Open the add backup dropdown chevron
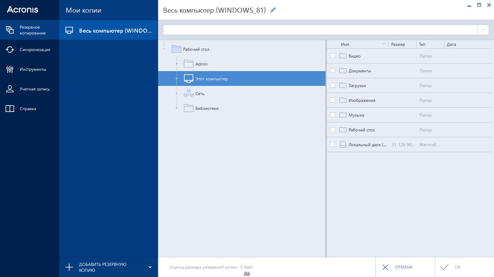 coord(150,267)
